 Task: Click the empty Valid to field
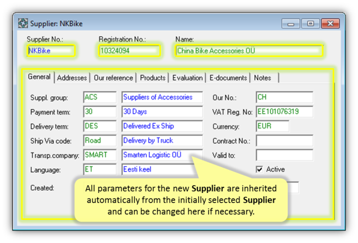[x=284, y=154]
